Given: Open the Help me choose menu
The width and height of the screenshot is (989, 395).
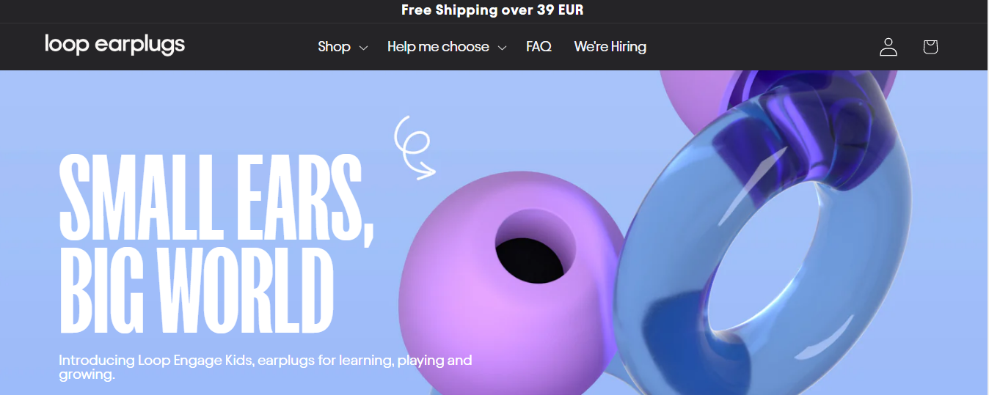Looking at the screenshot, I should (438, 46).
